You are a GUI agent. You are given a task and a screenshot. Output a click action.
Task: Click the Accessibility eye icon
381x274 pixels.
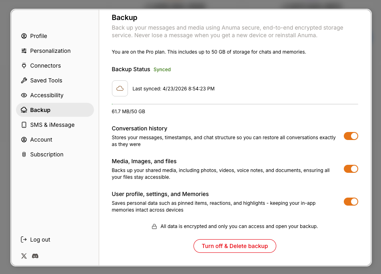[x=24, y=95]
